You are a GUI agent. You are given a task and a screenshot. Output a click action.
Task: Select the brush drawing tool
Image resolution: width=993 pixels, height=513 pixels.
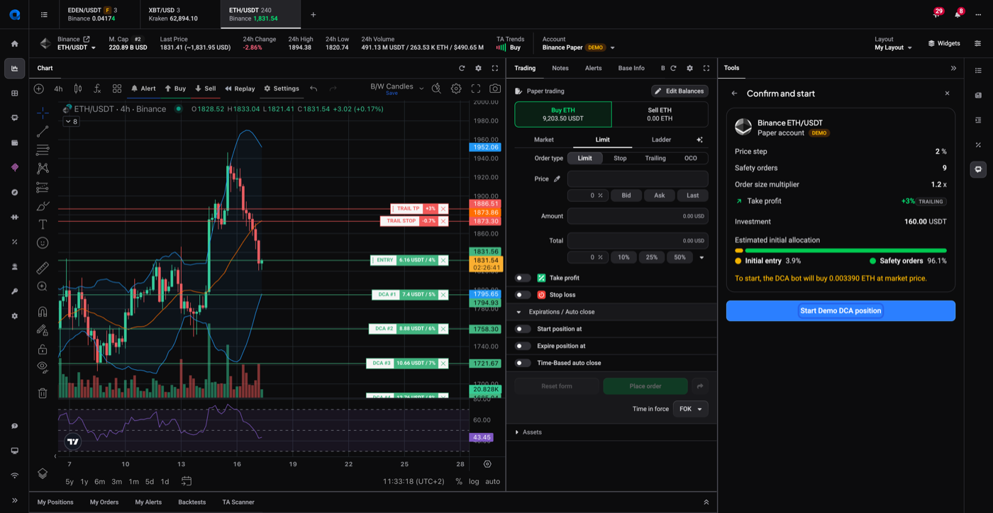click(x=43, y=205)
